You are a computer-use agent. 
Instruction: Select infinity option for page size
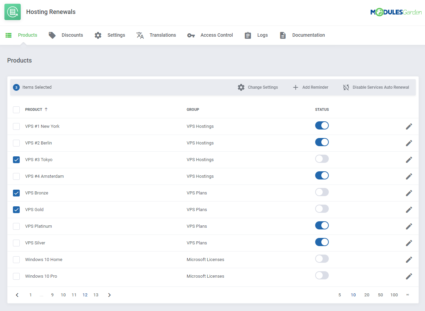pos(407,295)
